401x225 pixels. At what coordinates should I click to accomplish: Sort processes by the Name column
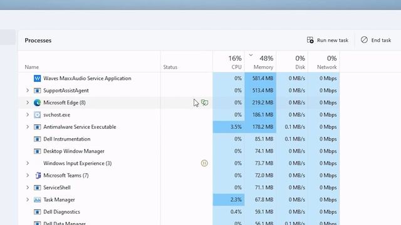pyautogui.click(x=32, y=67)
